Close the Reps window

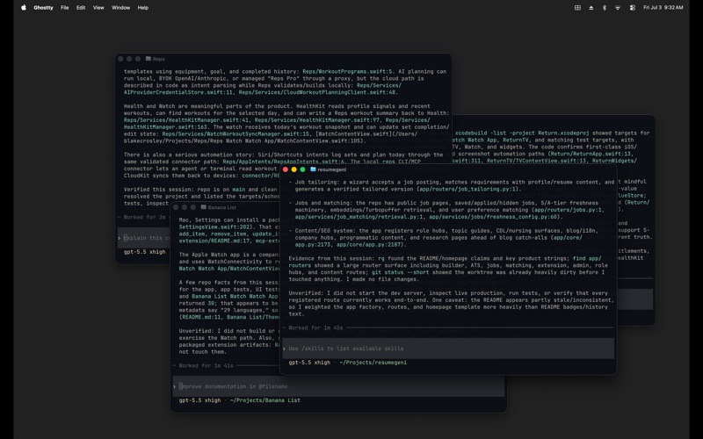coord(120,59)
